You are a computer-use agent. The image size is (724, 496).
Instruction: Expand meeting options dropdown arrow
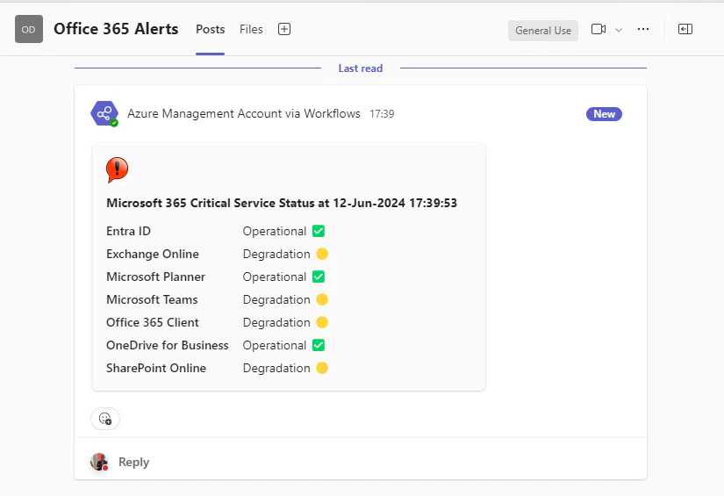pos(619,30)
